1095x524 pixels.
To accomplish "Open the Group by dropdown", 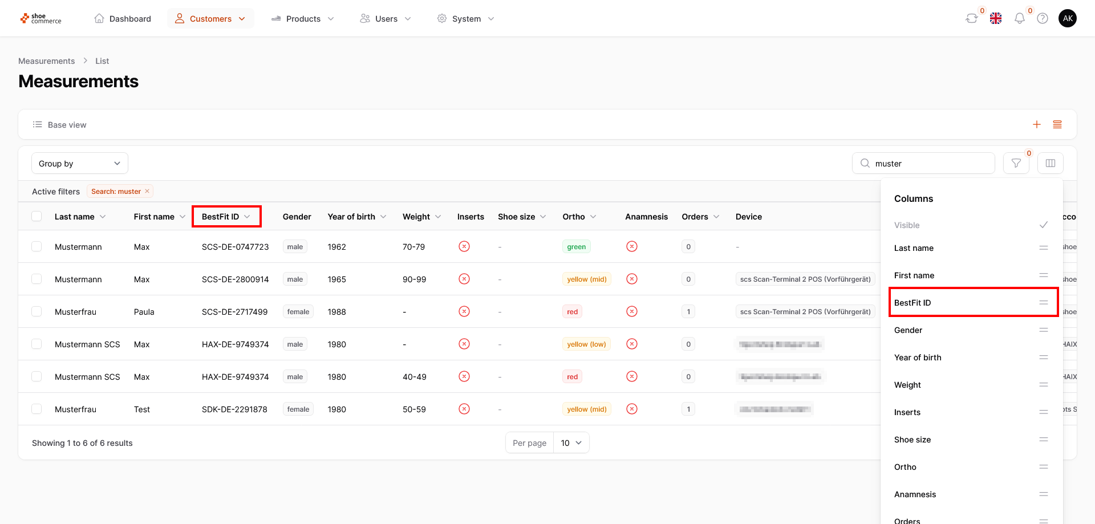I will [80, 164].
